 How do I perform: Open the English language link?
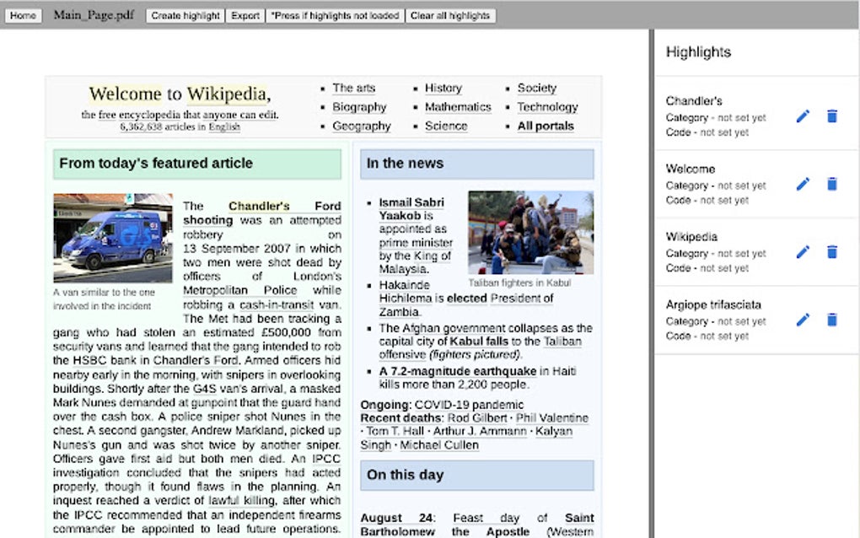[224, 126]
